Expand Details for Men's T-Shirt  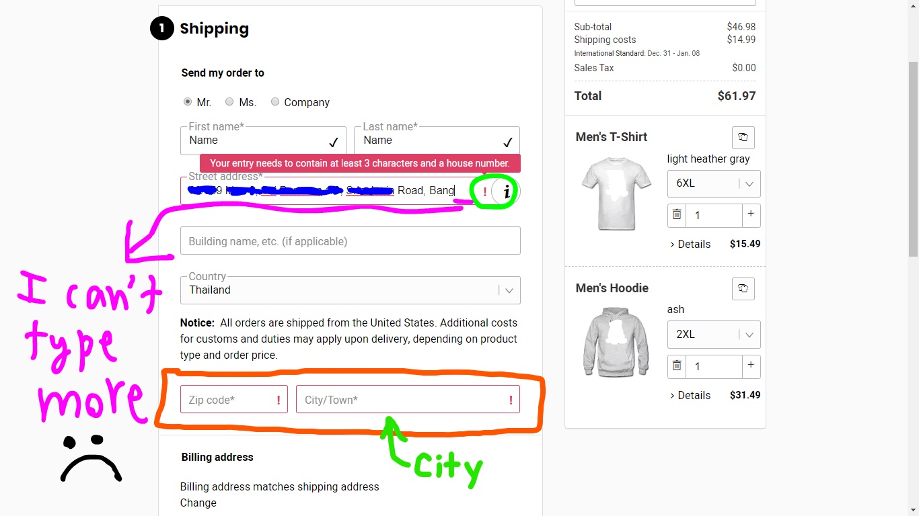[x=690, y=244]
